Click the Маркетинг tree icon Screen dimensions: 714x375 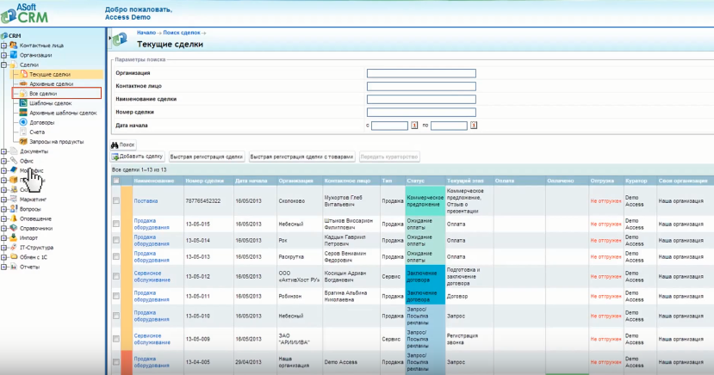pyautogui.click(x=14, y=199)
